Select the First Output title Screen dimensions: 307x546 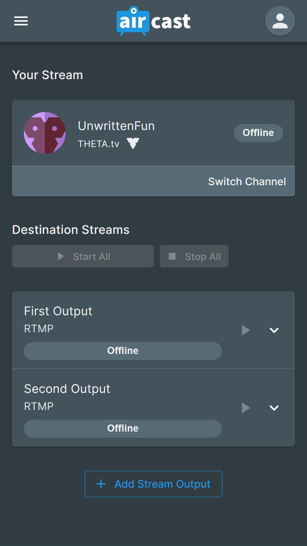(x=58, y=311)
